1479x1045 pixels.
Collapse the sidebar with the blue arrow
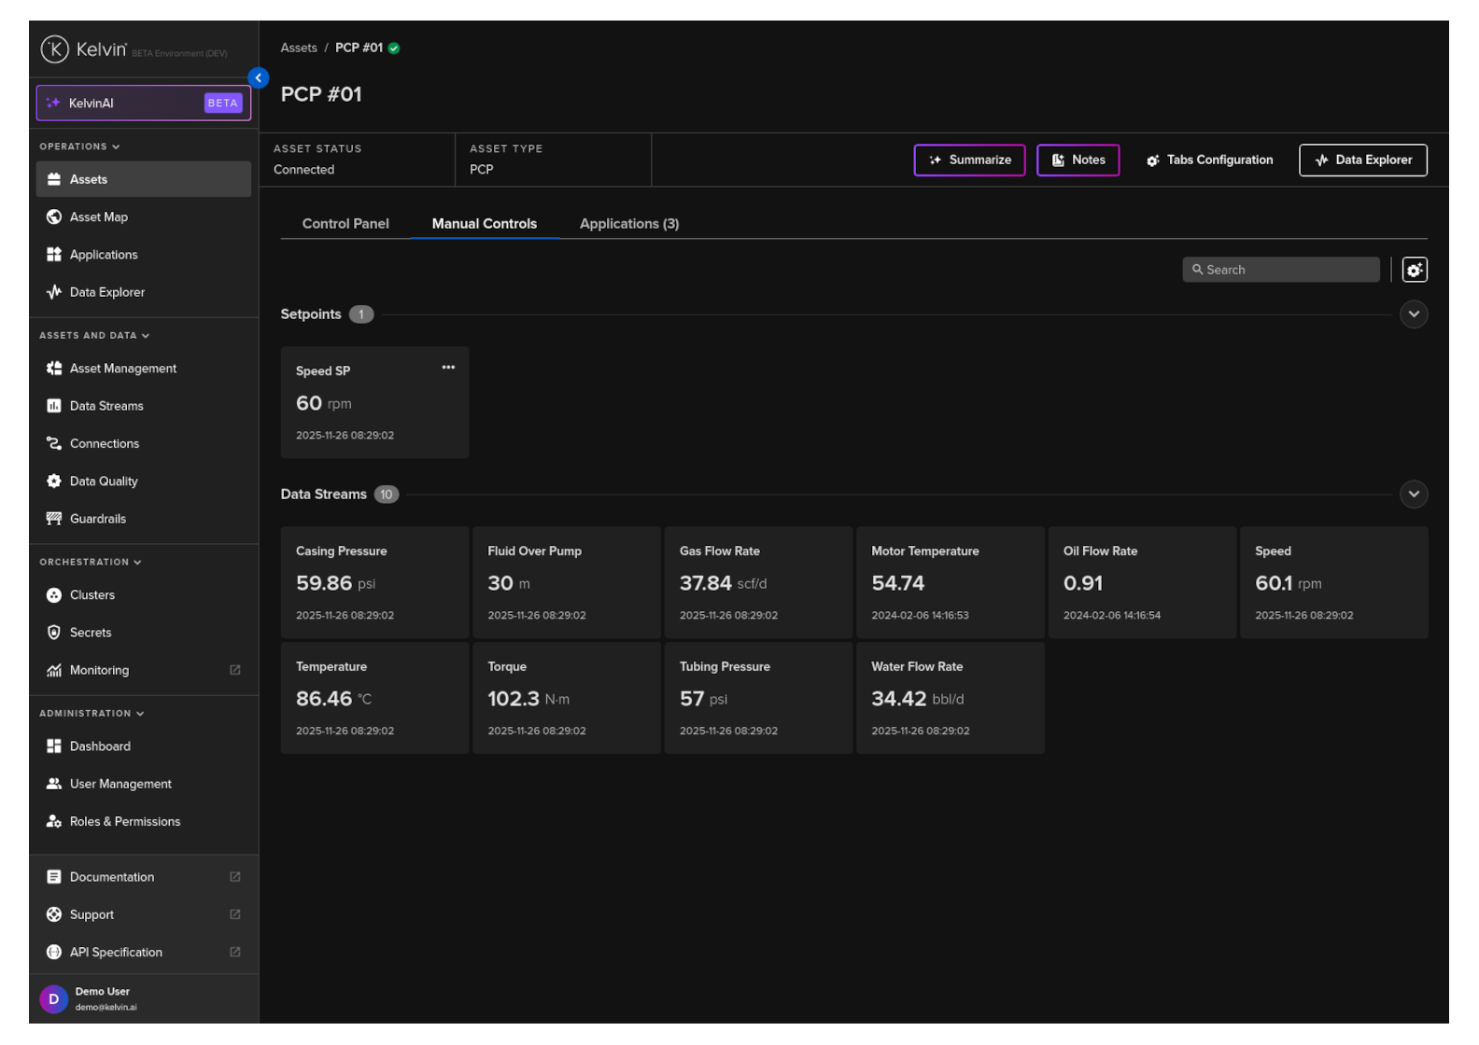point(259,78)
